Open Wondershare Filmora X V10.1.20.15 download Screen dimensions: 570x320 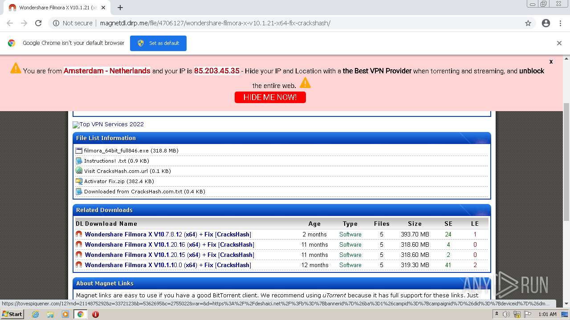pyautogui.click(x=169, y=255)
